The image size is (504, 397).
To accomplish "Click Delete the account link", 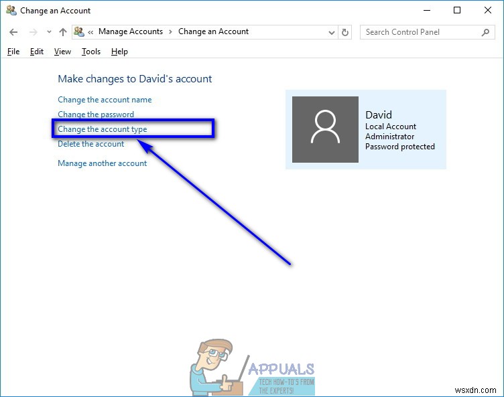I will (90, 144).
